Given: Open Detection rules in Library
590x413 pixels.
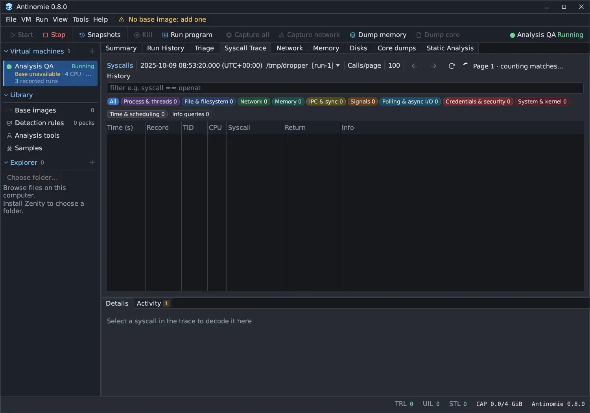Looking at the screenshot, I should point(50,123).
